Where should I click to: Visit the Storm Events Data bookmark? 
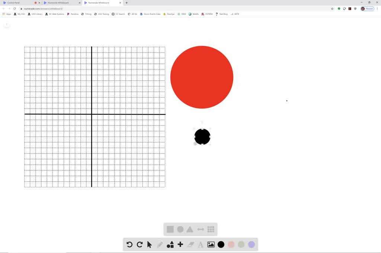click(x=150, y=14)
